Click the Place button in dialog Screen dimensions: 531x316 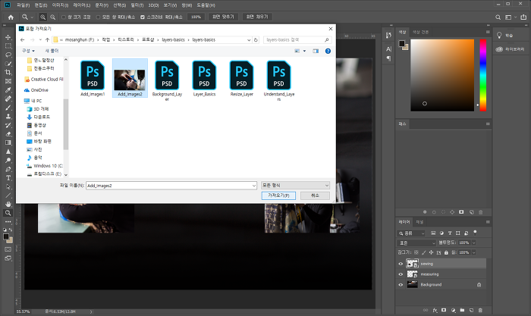pos(278,196)
